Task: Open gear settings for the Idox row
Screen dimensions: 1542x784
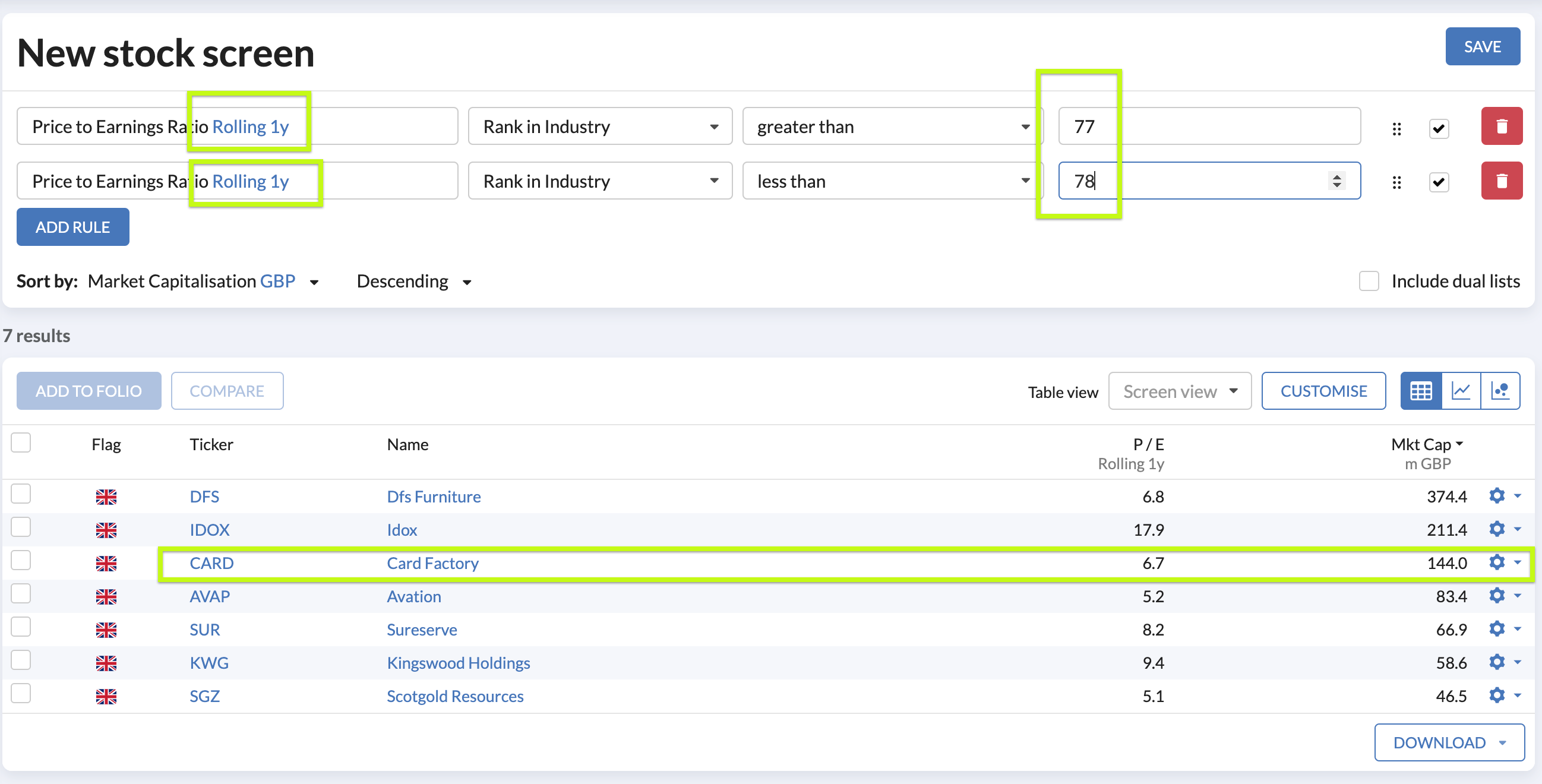Action: point(1496,529)
